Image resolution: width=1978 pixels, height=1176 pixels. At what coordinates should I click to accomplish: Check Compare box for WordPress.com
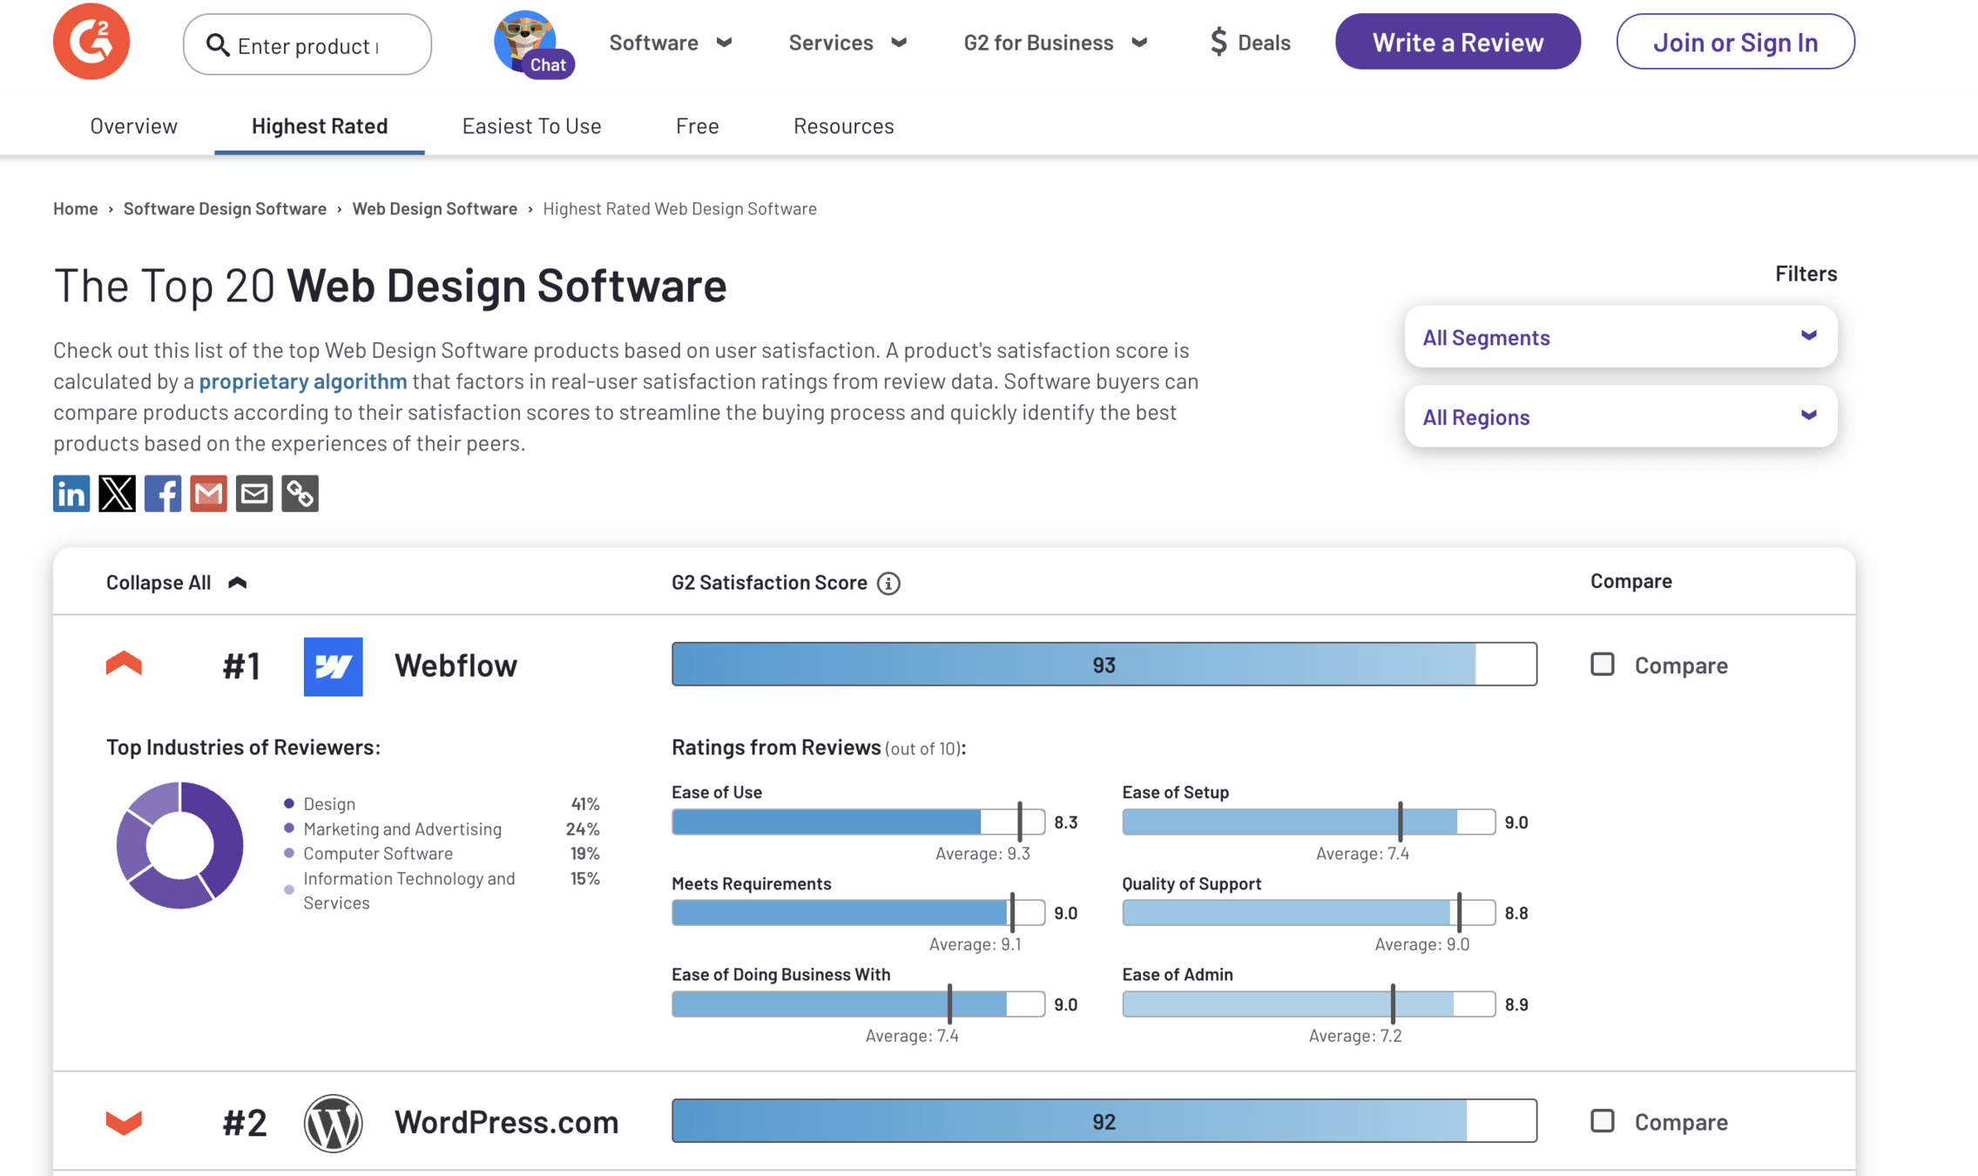(x=1602, y=1120)
